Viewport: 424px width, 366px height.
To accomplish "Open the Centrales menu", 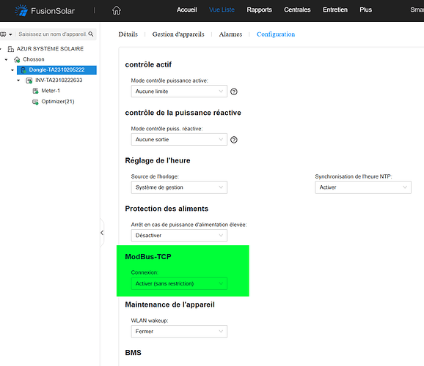I will point(297,10).
